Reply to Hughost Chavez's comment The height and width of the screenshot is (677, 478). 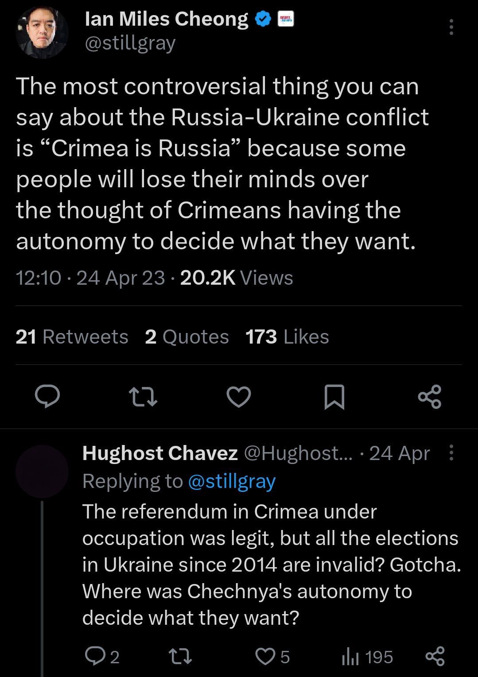pyautogui.click(x=101, y=657)
